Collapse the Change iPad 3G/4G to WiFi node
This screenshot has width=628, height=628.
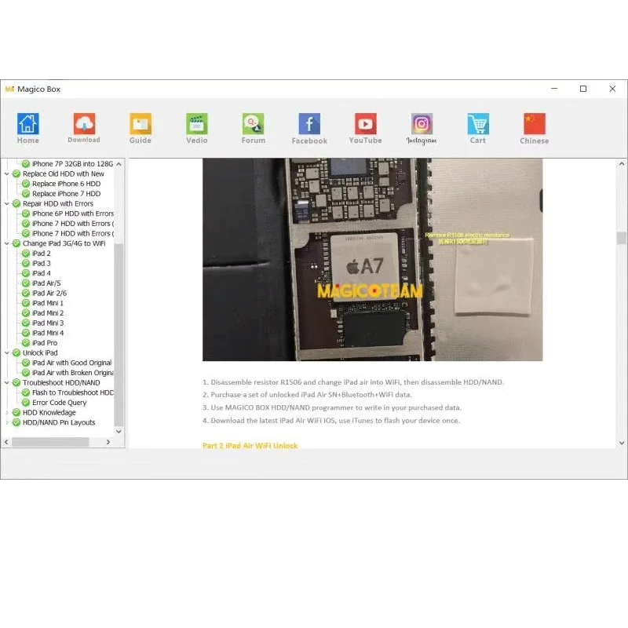click(x=7, y=243)
